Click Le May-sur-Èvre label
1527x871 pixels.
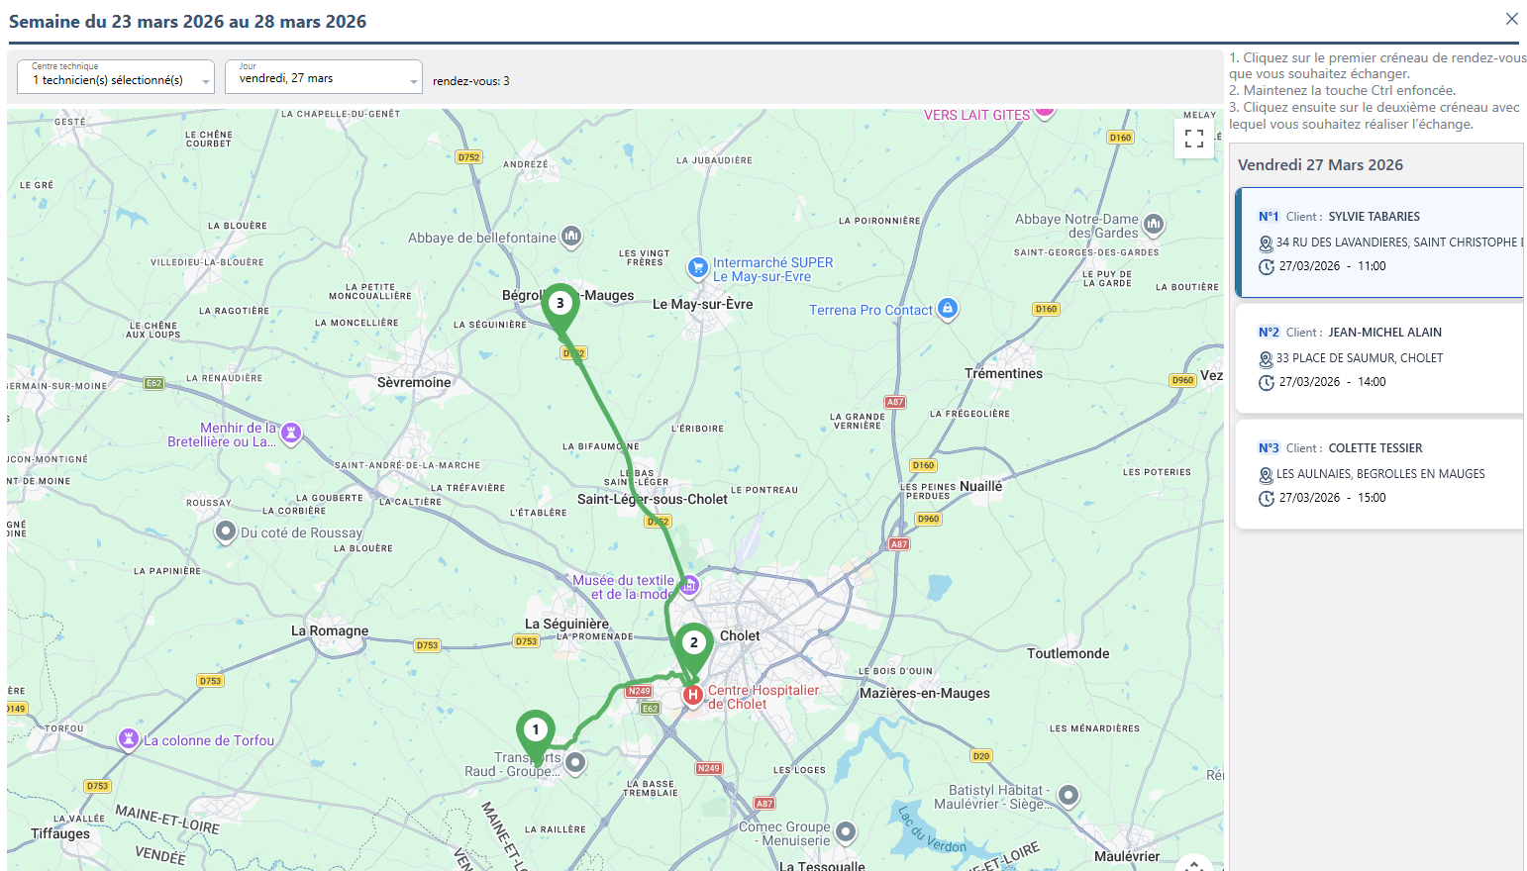coord(702,304)
